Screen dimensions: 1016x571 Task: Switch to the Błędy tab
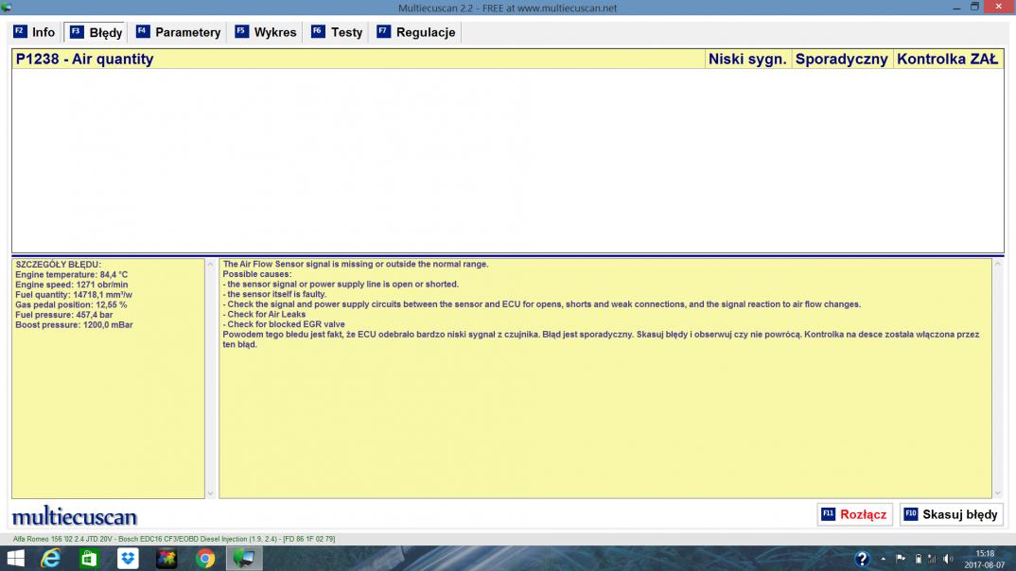click(96, 32)
